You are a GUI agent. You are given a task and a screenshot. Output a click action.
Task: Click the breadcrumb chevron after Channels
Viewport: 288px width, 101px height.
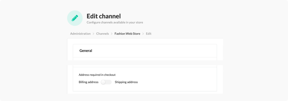pos(112,34)
